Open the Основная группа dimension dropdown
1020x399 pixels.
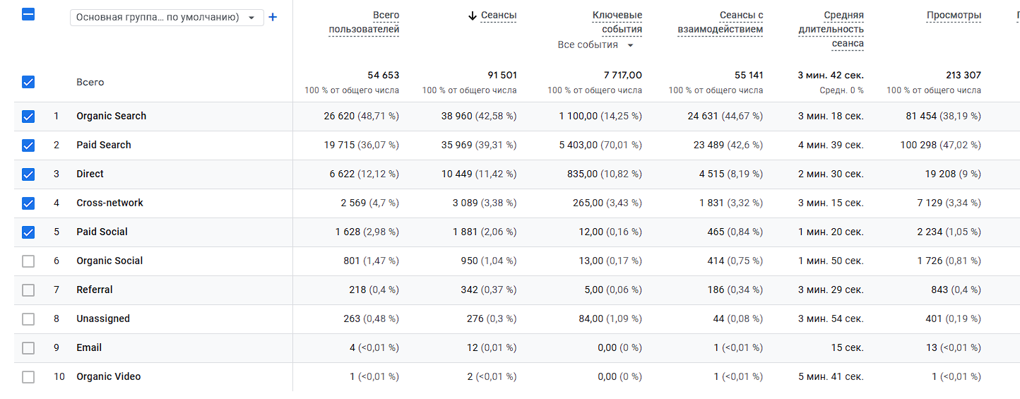[167, 18]
